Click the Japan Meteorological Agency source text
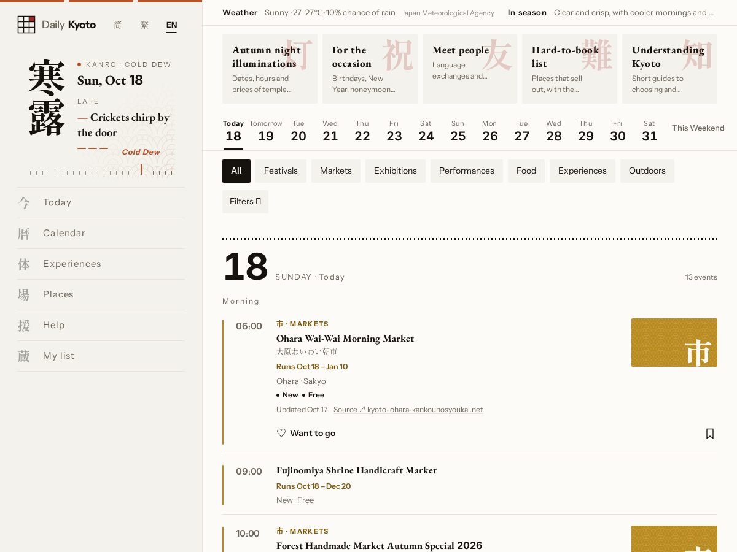The width and height of the screenshot is (737, 552). (448, 13)
